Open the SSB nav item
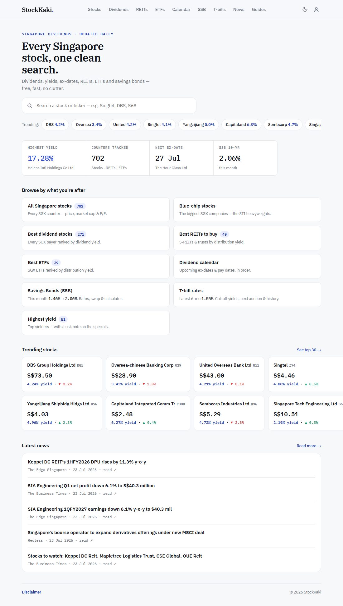This screenshot has height=606, width=343. click(x=202, y=9)
